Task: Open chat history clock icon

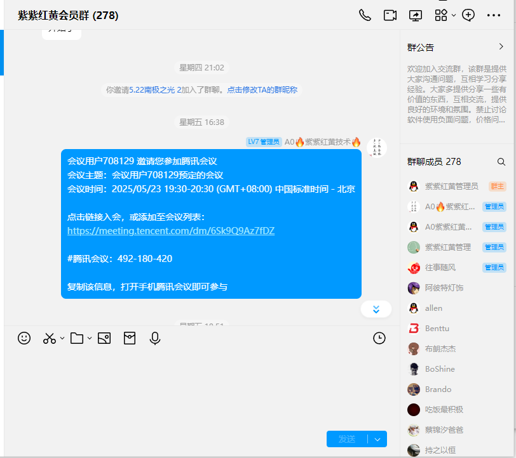Action: pyautogui.click(x=379, y=338)
